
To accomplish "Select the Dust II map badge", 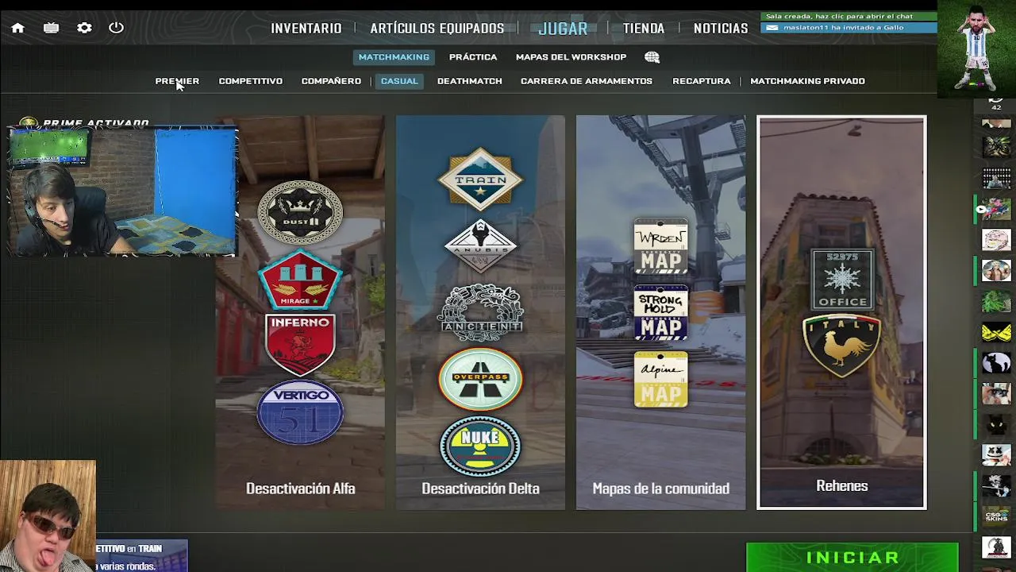I will (x=300, y=212).
